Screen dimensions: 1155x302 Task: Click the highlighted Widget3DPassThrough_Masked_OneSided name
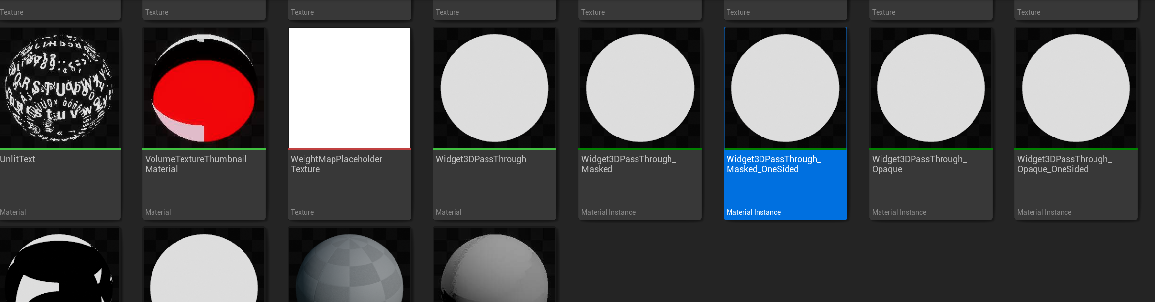[x=774, y=164]
